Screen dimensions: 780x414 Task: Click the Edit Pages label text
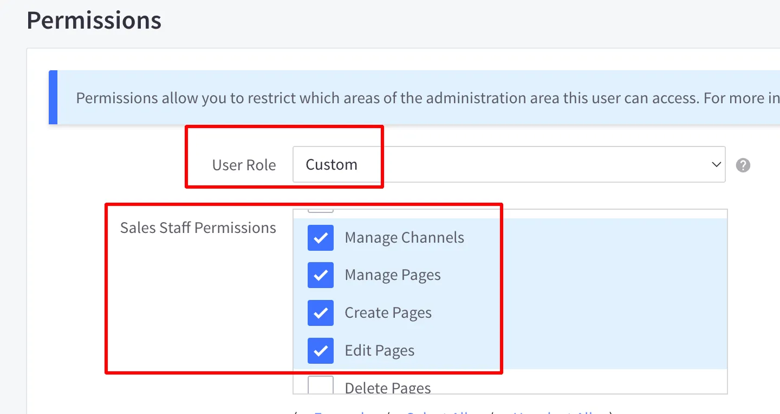point(379,351)
